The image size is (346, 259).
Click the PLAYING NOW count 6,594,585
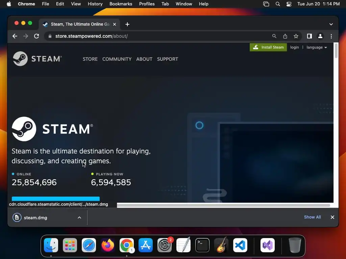[x=111, y=182]
